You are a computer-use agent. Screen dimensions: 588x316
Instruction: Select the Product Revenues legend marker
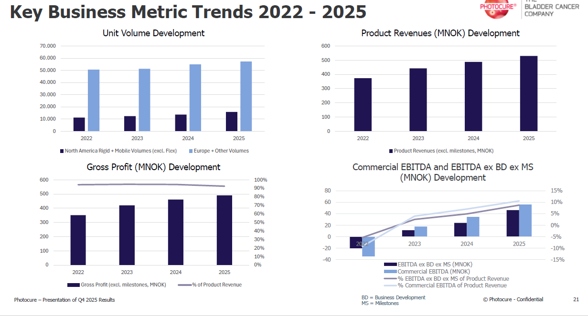tap(391, 151)
